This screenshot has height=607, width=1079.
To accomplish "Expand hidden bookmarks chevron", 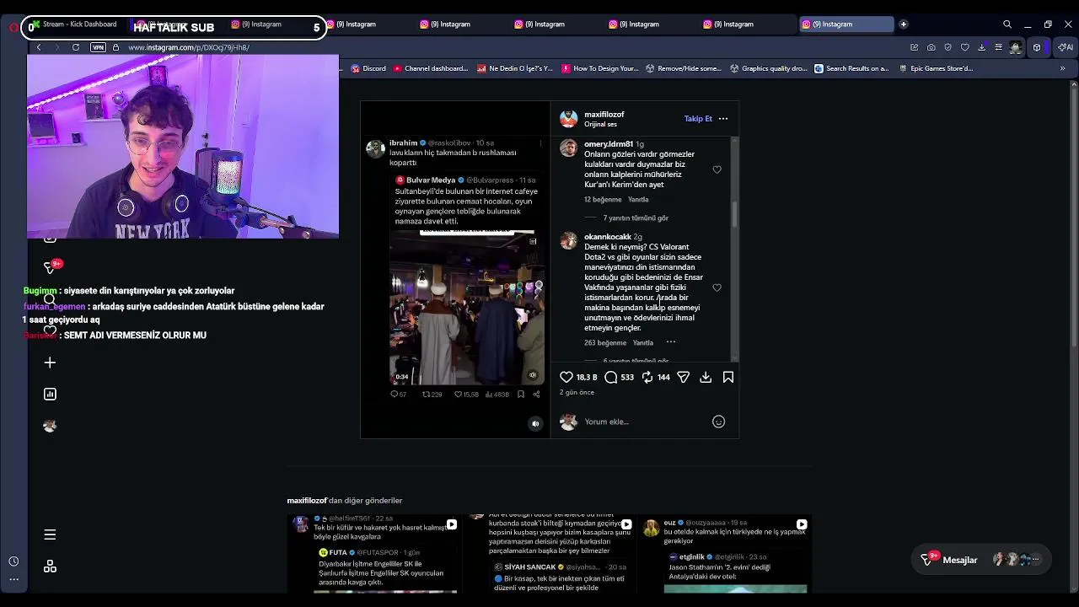I will pos(1062,68).
